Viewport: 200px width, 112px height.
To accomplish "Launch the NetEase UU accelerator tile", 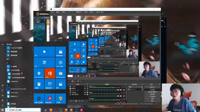I will tap(39, 99).
